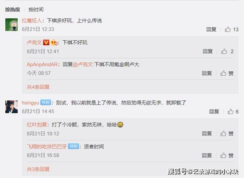Click the crown member icon next to 卢克文
244x178 pixels.
[54, 42]
